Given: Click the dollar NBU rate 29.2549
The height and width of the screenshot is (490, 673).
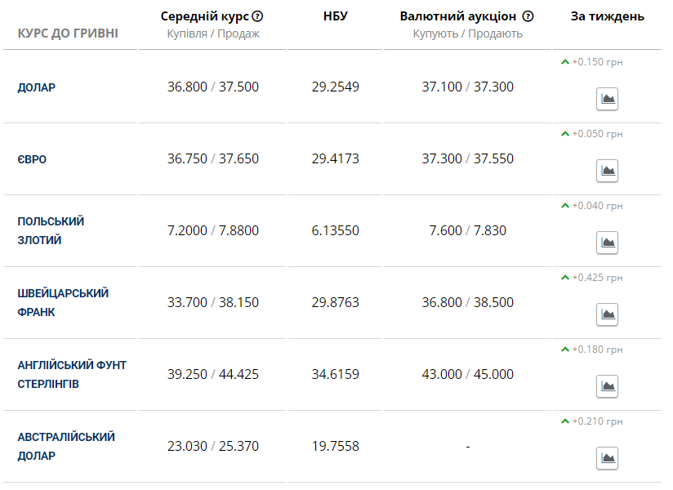Looking at the screenshot, I should (335, 87).
